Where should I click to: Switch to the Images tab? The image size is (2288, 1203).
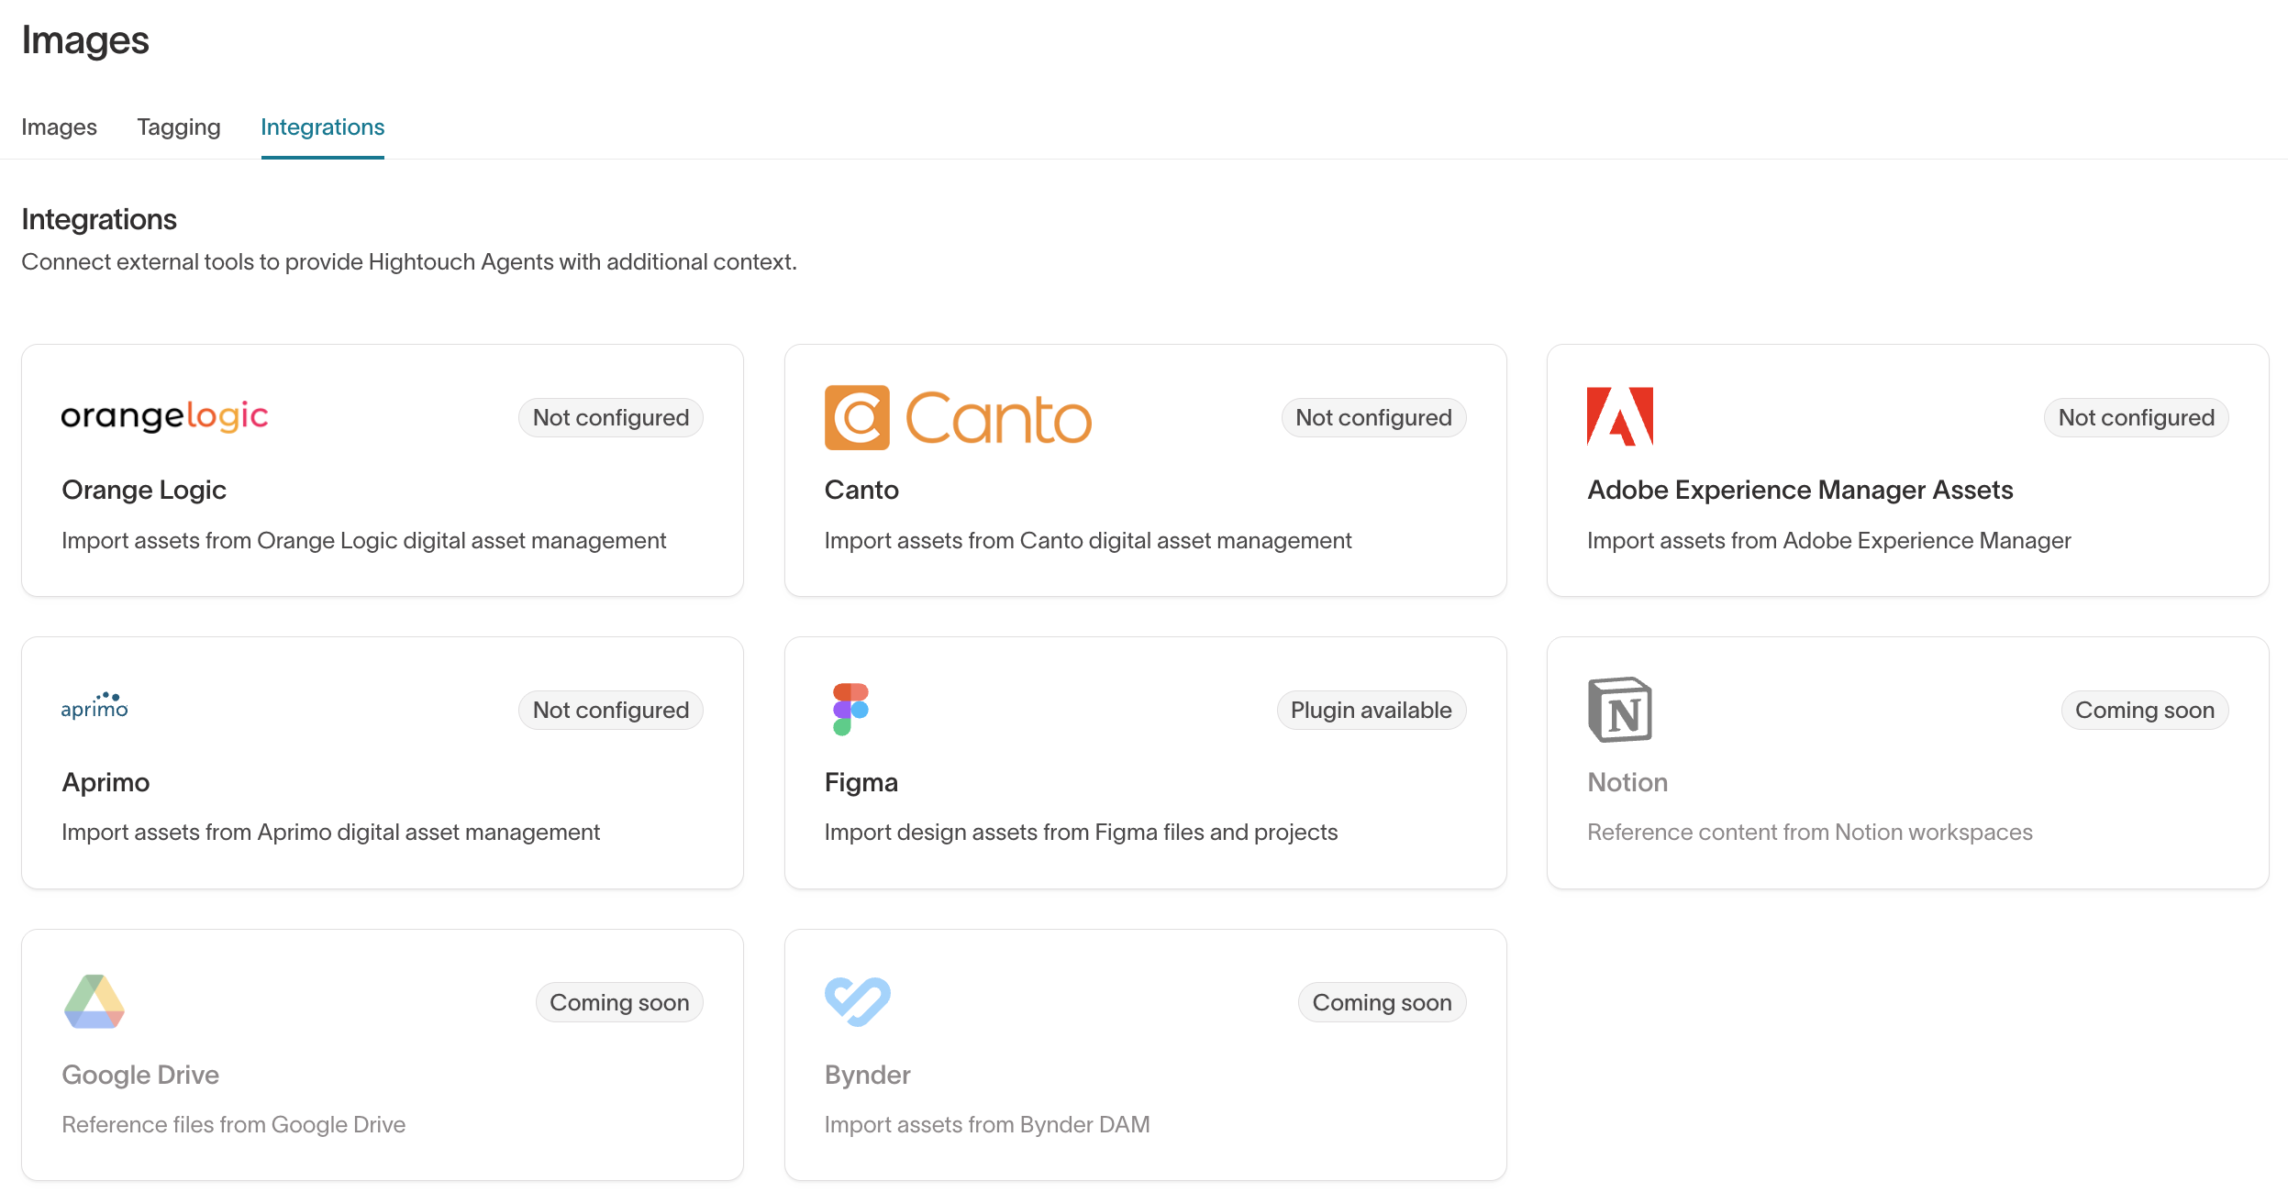[x=59, y=127]
